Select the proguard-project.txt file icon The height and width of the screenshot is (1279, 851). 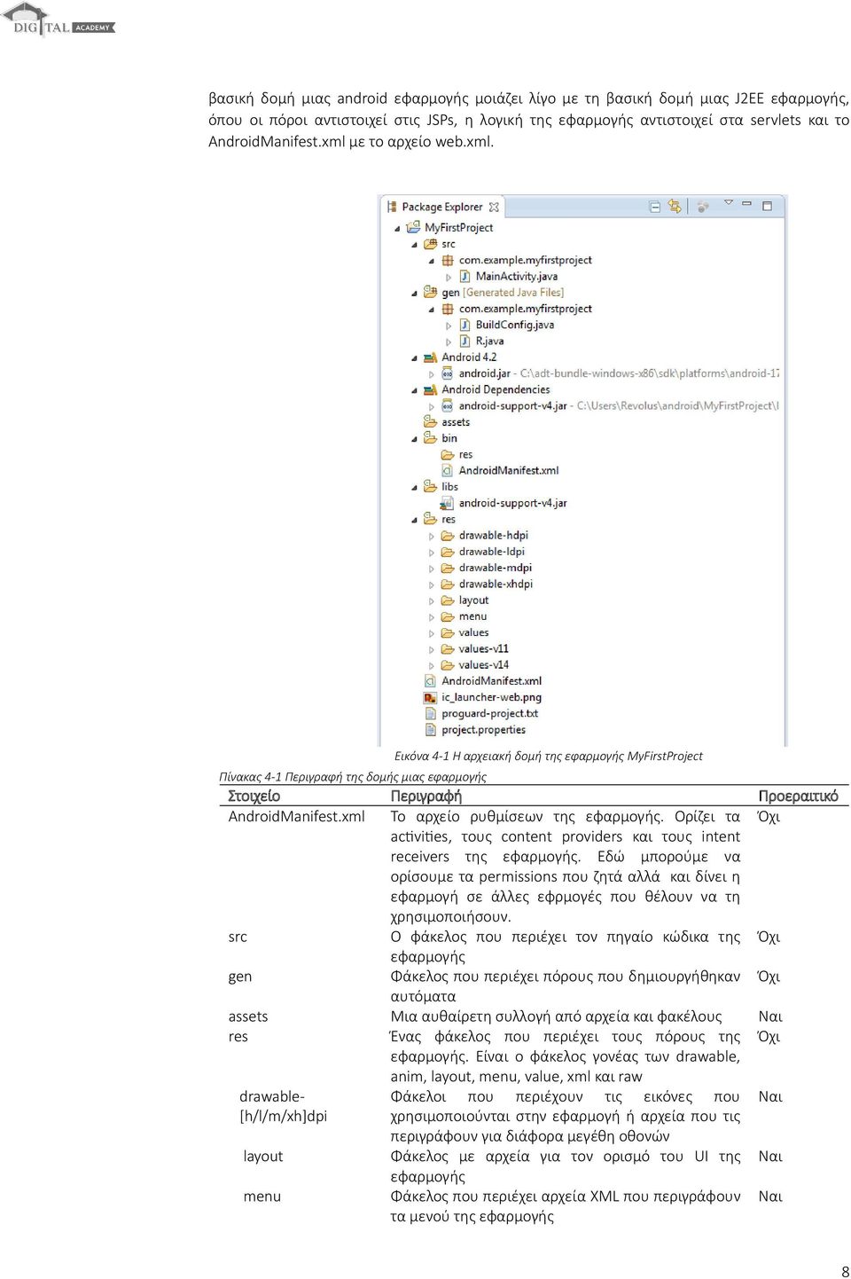[430, 713]
